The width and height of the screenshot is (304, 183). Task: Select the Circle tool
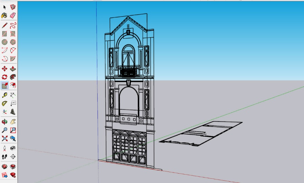click(4, 42)
